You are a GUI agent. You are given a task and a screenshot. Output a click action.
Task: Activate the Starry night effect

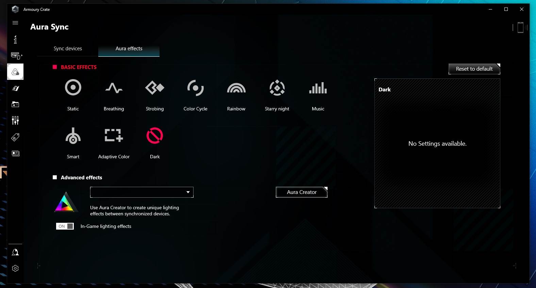tap(277, 88)
